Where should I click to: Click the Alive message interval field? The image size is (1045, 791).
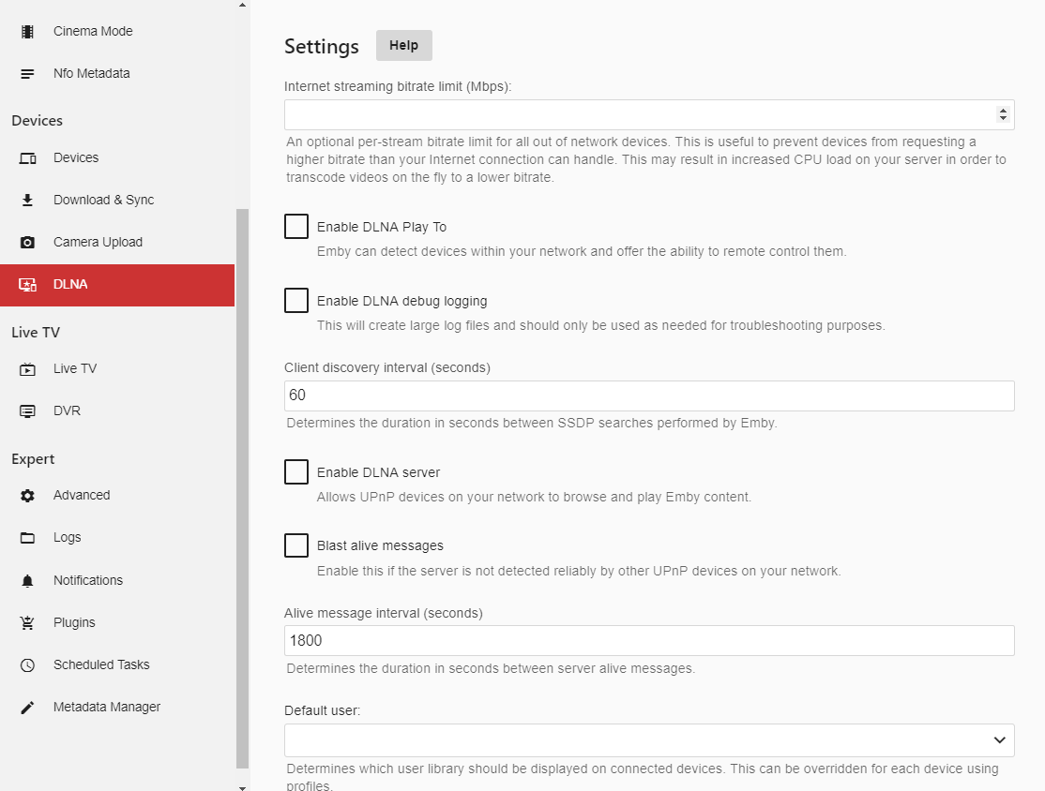click(649, 640)
